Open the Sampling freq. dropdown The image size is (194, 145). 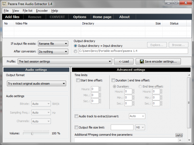click(x=41, y=113)
